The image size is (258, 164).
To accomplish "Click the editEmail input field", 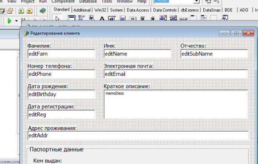I will click(176, 74).
